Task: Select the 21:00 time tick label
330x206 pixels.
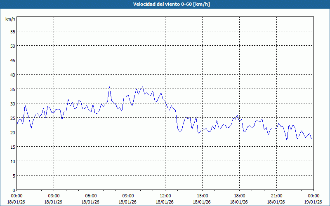Action: [x=276, y=196]
